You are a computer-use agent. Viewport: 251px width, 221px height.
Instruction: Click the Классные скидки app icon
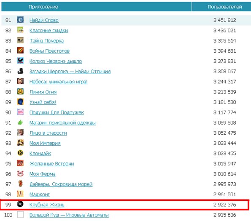coord(20,30)
